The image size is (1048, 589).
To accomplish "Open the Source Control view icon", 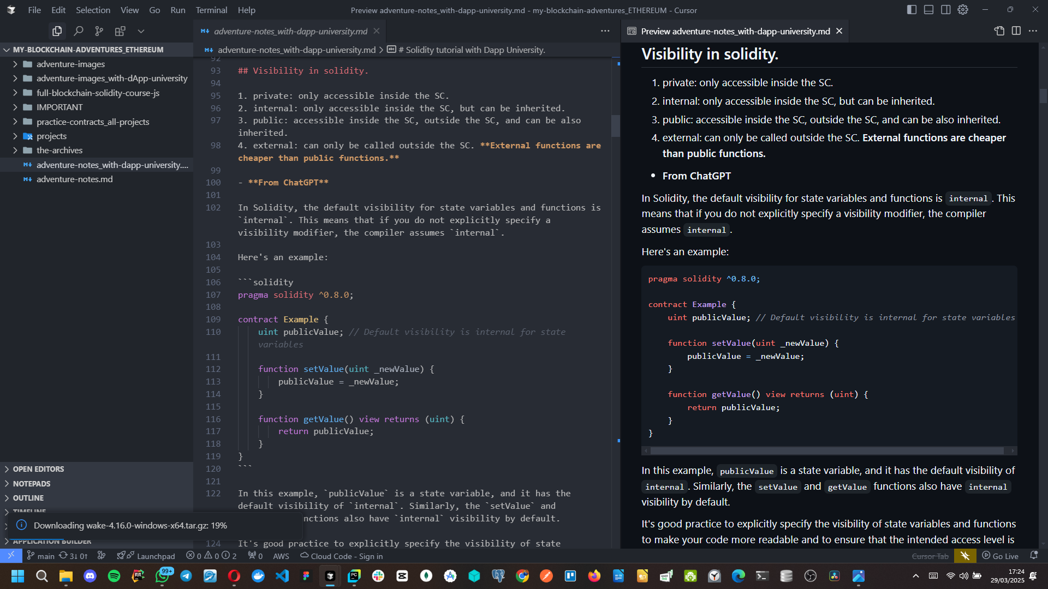I will pyautogui.click(x=99, y=31).
